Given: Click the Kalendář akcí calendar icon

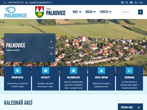Looking at the screenshot, I should [73, 70].
